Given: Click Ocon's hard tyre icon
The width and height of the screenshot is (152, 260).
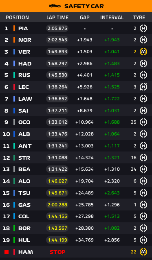Looking at the screenshot, I should pos(143,122).
